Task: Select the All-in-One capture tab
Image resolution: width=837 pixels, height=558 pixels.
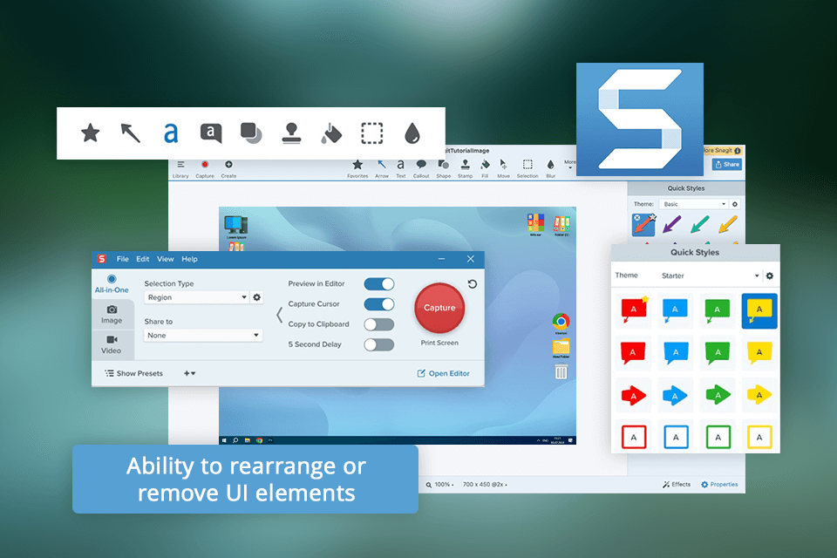Action: pos(112,284)
